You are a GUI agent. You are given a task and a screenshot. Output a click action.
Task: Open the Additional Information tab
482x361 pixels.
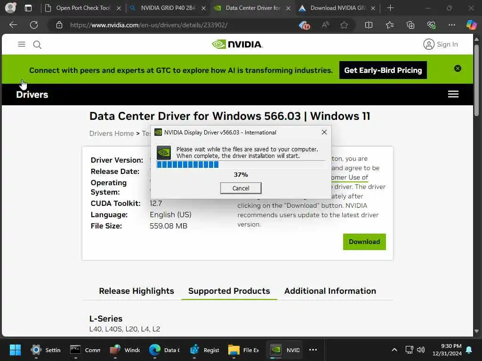330,291
